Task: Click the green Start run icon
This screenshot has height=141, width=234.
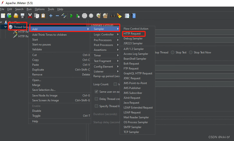Action: (x=71, y=16)
